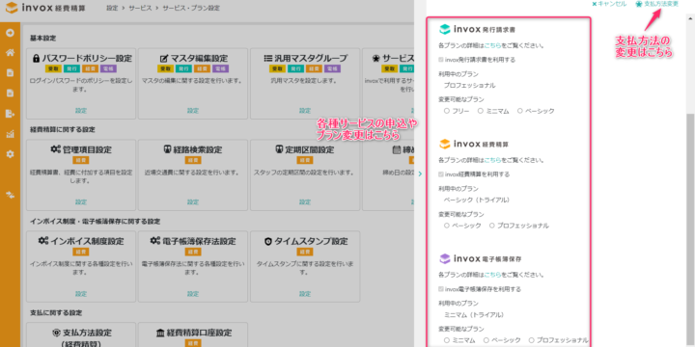Collapse the side panel with the chevron arrow
Viewport: 695px width, 347px height.
420,173
